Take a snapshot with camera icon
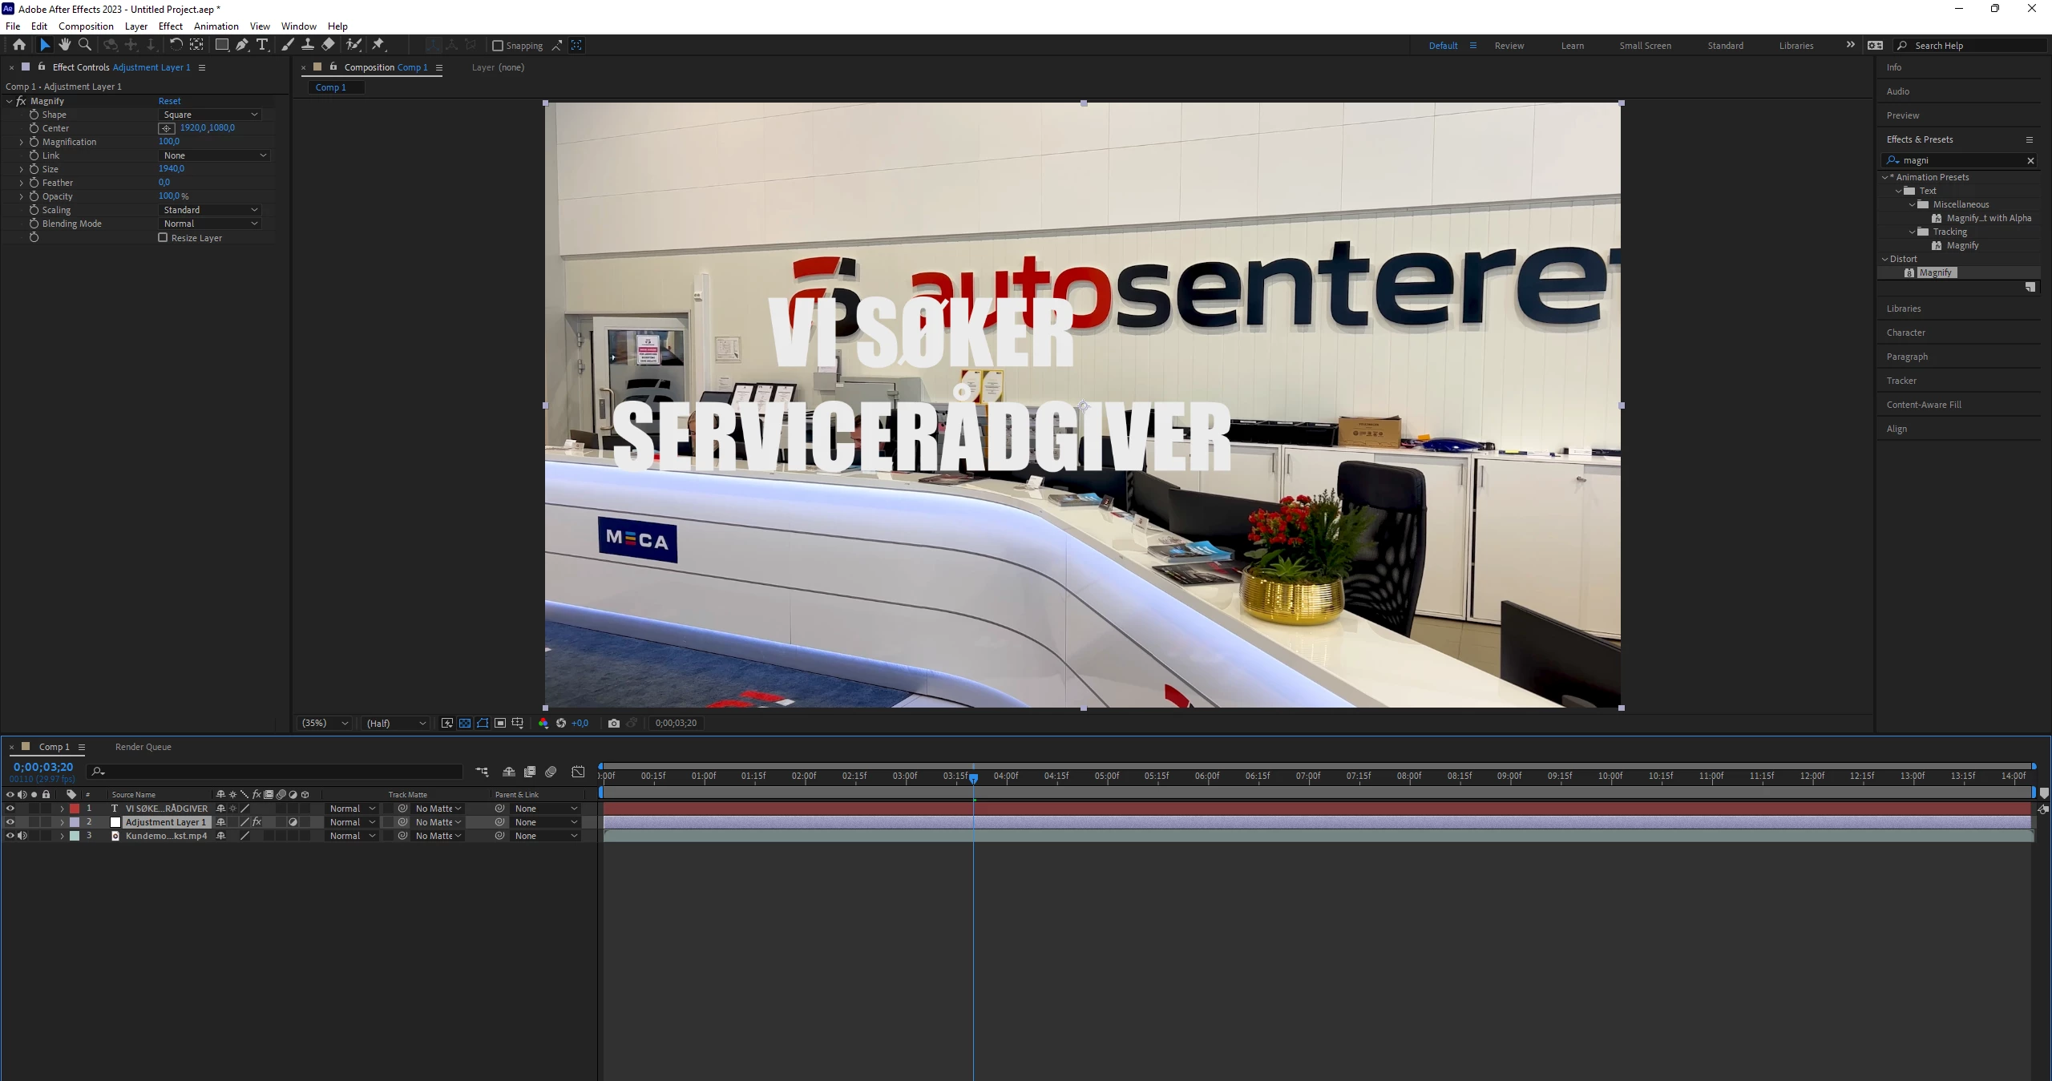The image size is (2052, 1081). pyautogui.click(x=614, y=723)
